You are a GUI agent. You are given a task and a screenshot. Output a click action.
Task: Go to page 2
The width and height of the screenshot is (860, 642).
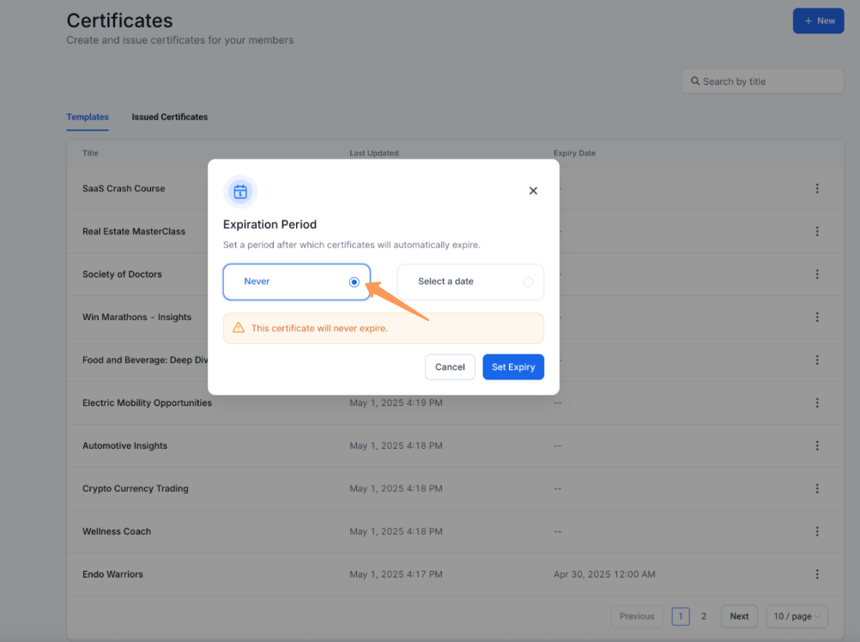tap(704, 616)
